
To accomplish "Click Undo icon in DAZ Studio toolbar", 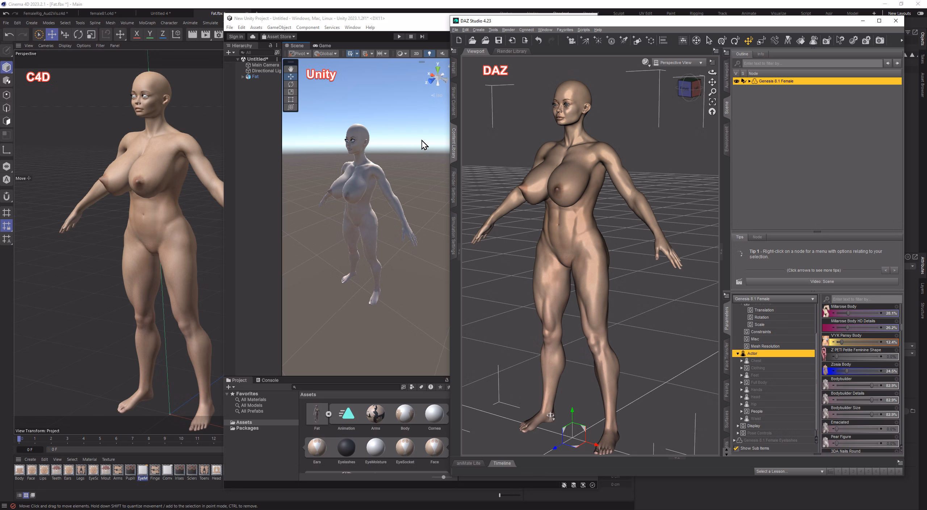I will 538,41.
